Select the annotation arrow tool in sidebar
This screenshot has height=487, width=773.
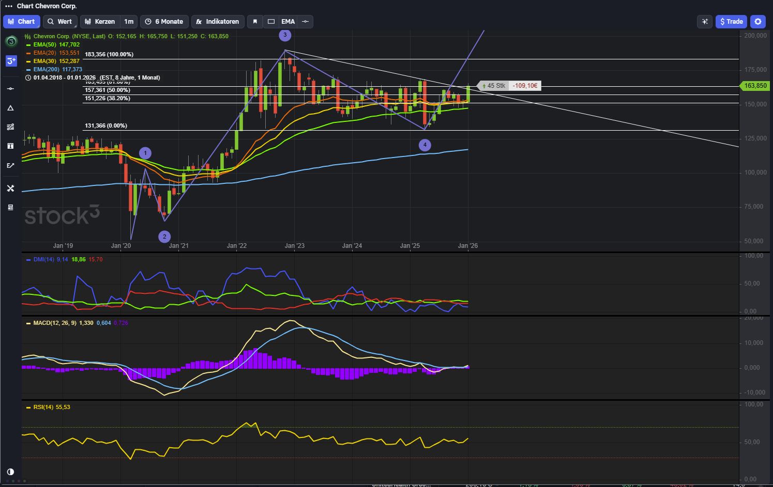coord(10,166)
